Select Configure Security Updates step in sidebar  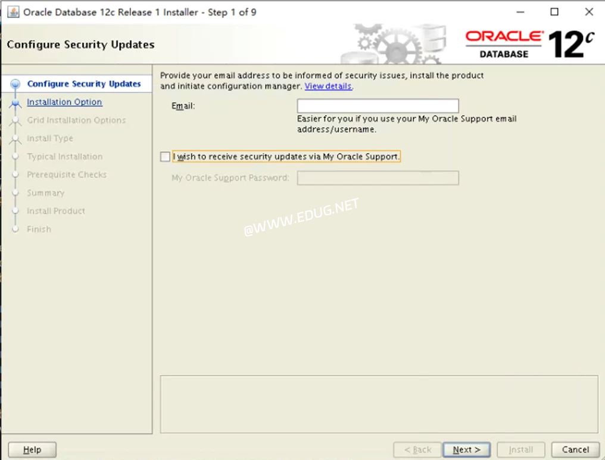coord(84,84)
